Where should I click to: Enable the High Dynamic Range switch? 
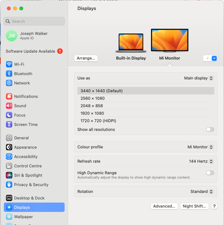click(x=210, y=173)
